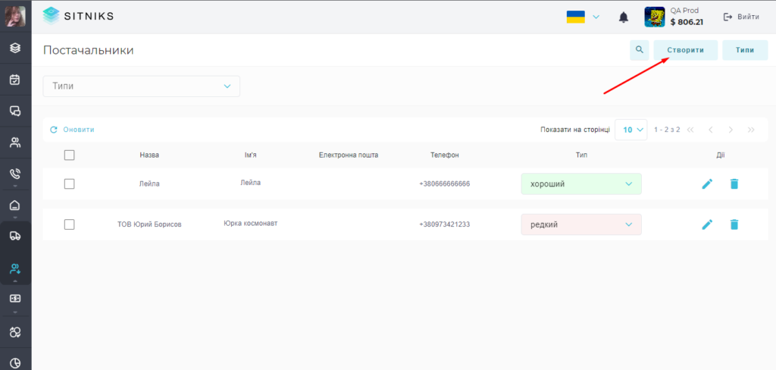Open the money banknote sidebar icon
Image resolution: width=776 pixels, height=370 pixels.
point(15,299)
